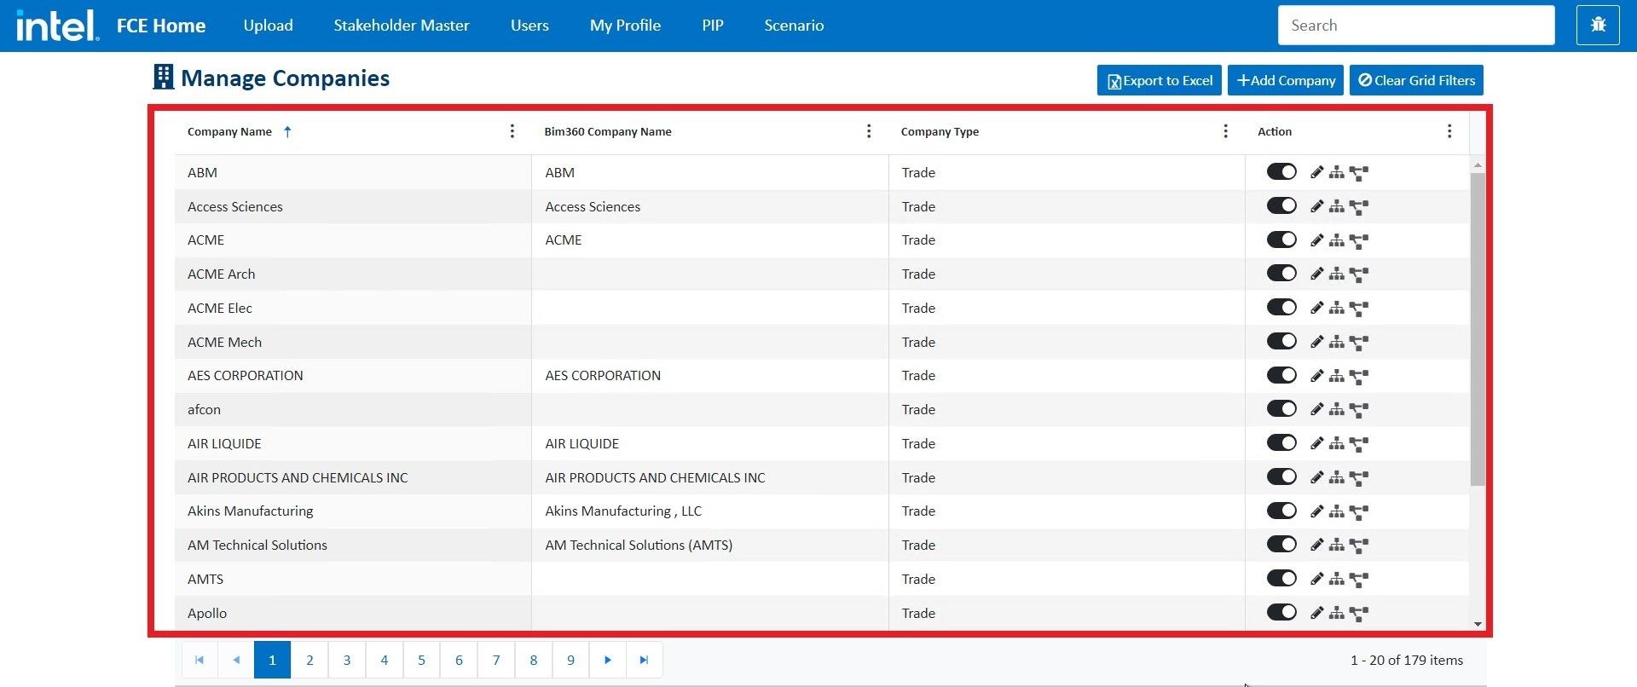Edit the AIR LIQUIDE company row
The width and height of the screenshot is (1637, 687).
click(1317, 443)
